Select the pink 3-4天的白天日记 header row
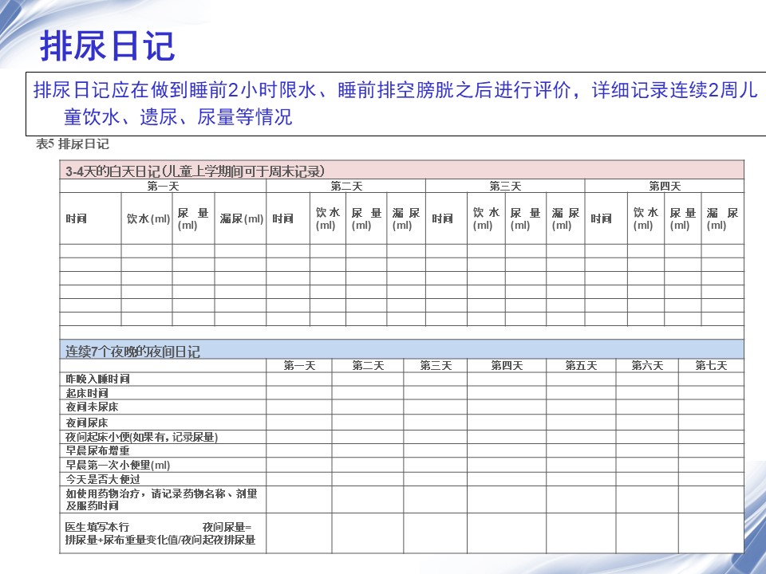 click(401, 170)
